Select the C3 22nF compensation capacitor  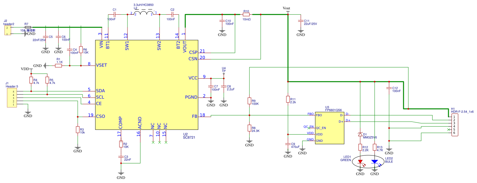point(121,157)
